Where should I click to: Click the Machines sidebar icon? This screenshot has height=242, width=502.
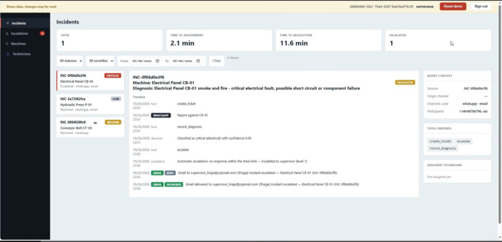click(x=7, y=44)
